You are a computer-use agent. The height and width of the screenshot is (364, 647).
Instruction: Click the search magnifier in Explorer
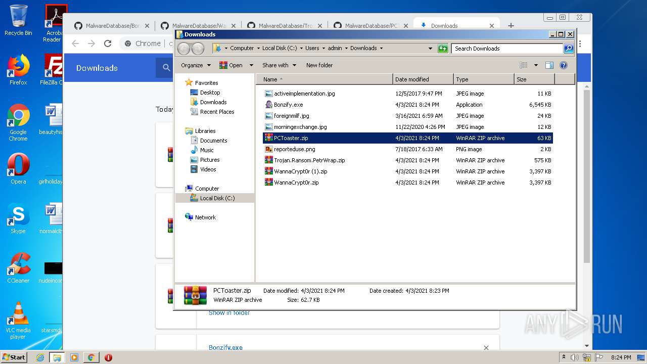click(569, 49)
